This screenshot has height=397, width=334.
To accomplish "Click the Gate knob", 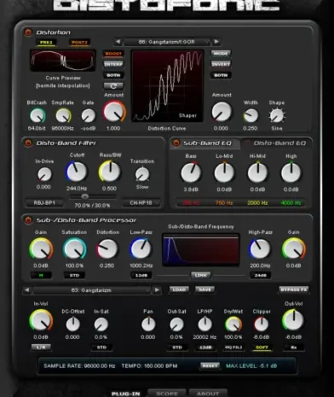I will point(88,116).
